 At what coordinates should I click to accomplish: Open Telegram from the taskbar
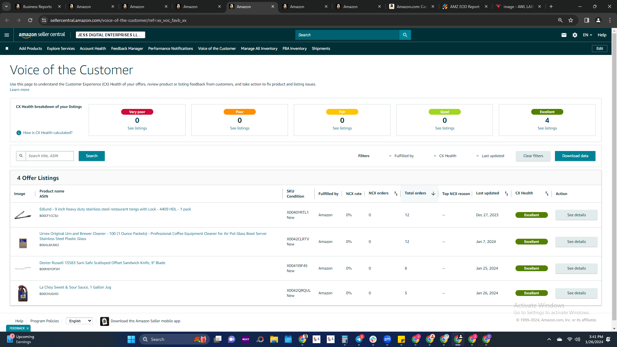coord(359,339)
